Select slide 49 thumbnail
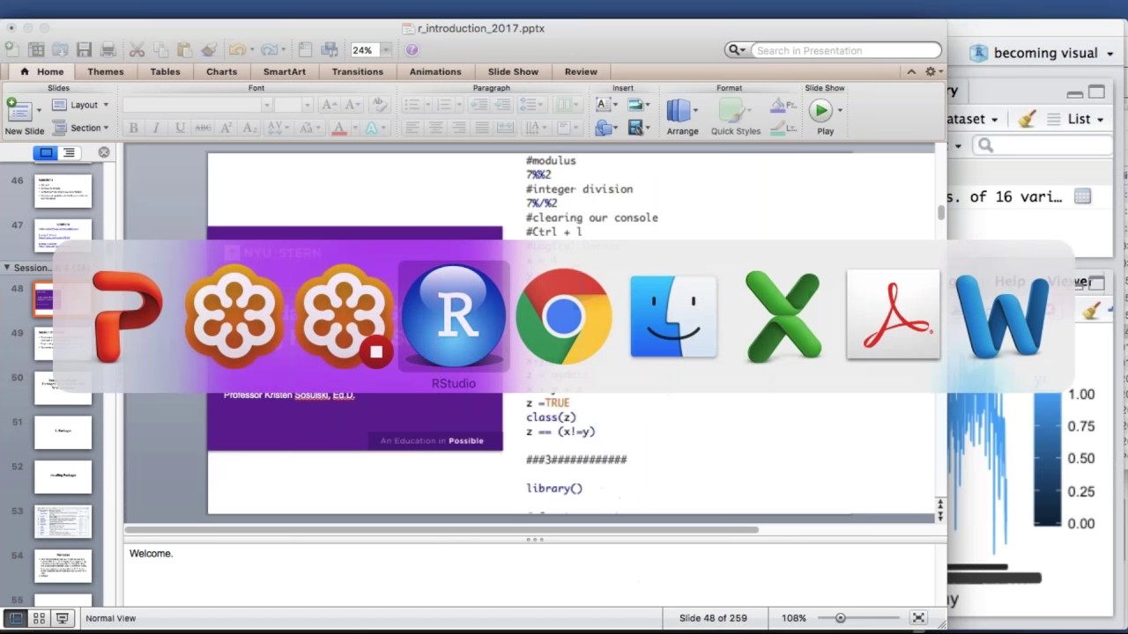This screenshot has height=634, width=1128. pos(63,343)
